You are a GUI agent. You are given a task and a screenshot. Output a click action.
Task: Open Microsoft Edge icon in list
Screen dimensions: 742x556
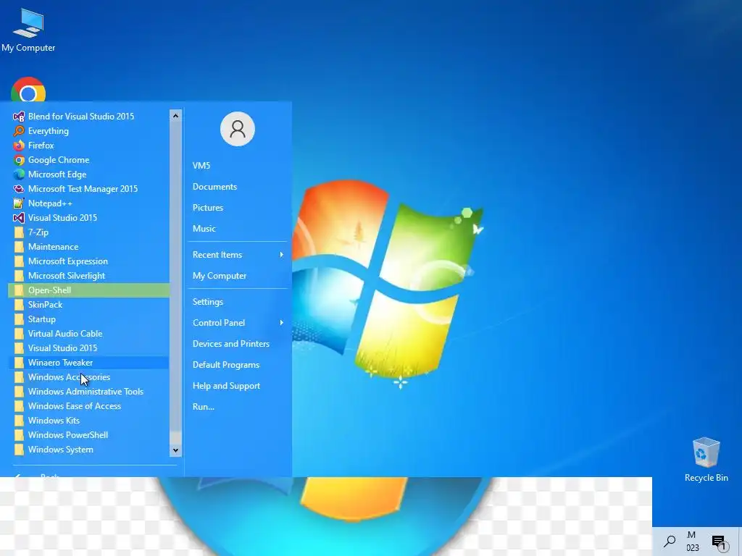point(18,174)
